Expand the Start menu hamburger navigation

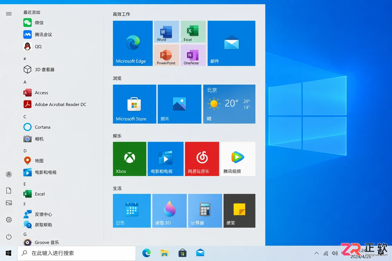click(x=9, y=14)
